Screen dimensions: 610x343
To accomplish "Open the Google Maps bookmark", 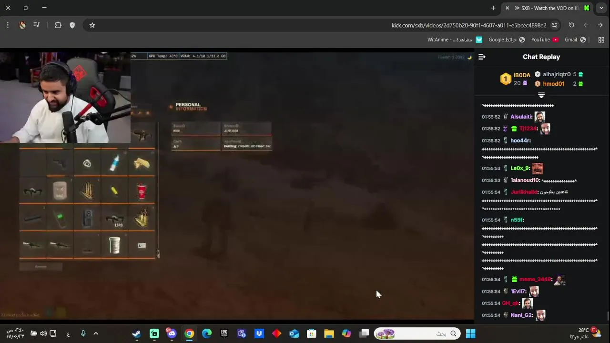I will pos(507,40).
